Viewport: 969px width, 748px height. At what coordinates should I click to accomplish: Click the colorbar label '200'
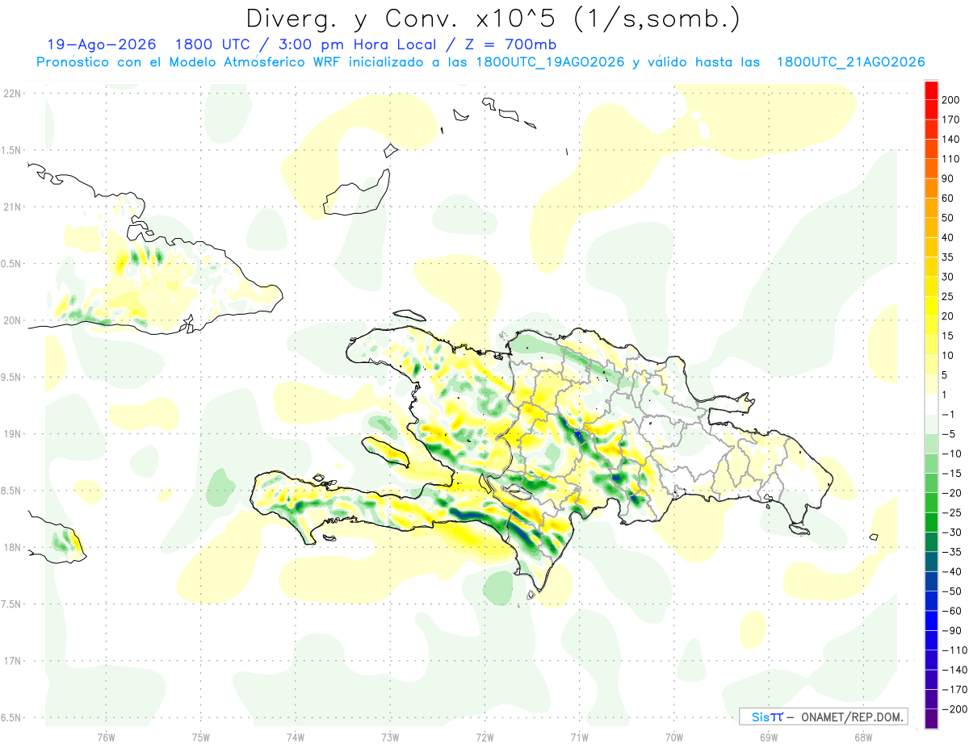pyautogui.click(x=950, y=100)
